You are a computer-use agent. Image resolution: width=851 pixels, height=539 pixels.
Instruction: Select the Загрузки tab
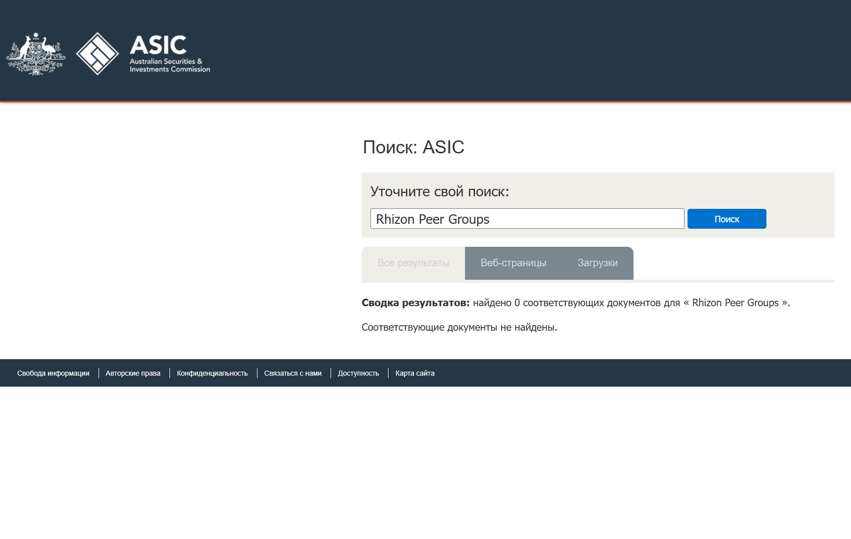597,263
